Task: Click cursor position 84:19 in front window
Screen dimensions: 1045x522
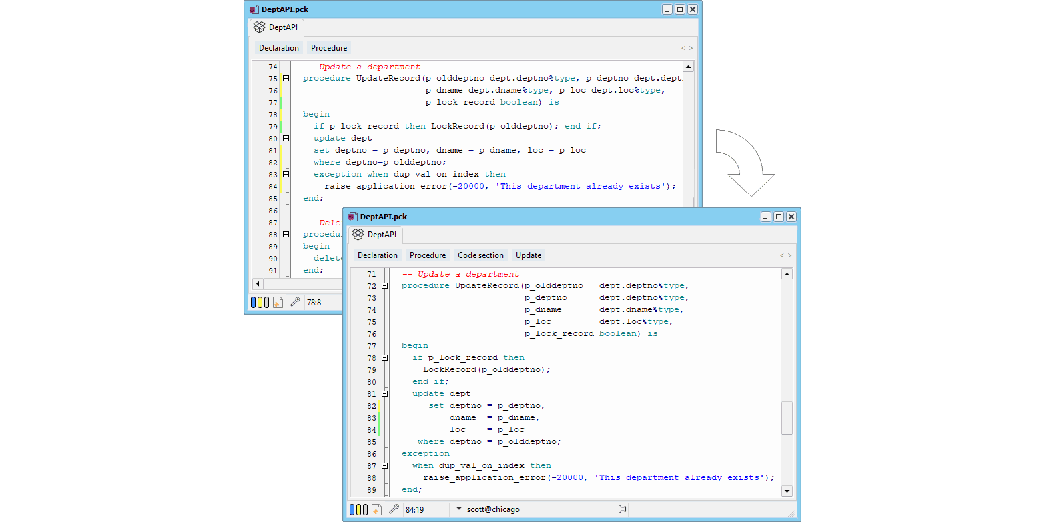Action: coord(414,509)
